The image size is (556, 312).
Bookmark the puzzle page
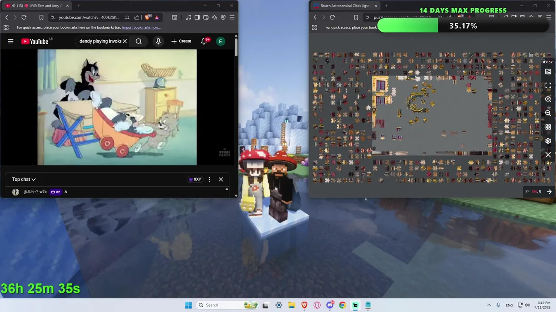point(356,17)
